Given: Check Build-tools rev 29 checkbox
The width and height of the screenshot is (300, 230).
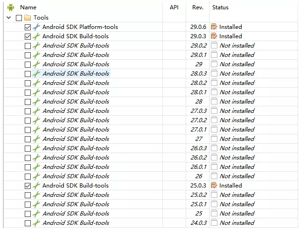Looking at the screenshot, I should coord(28,64).
